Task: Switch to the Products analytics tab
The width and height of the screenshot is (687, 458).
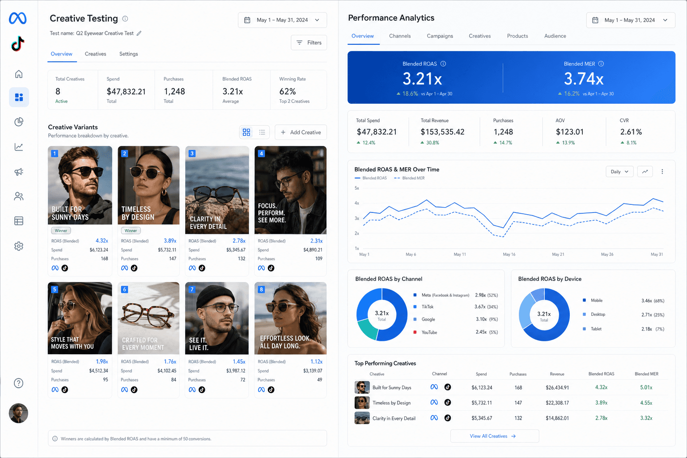Action: tap(517, 36)
